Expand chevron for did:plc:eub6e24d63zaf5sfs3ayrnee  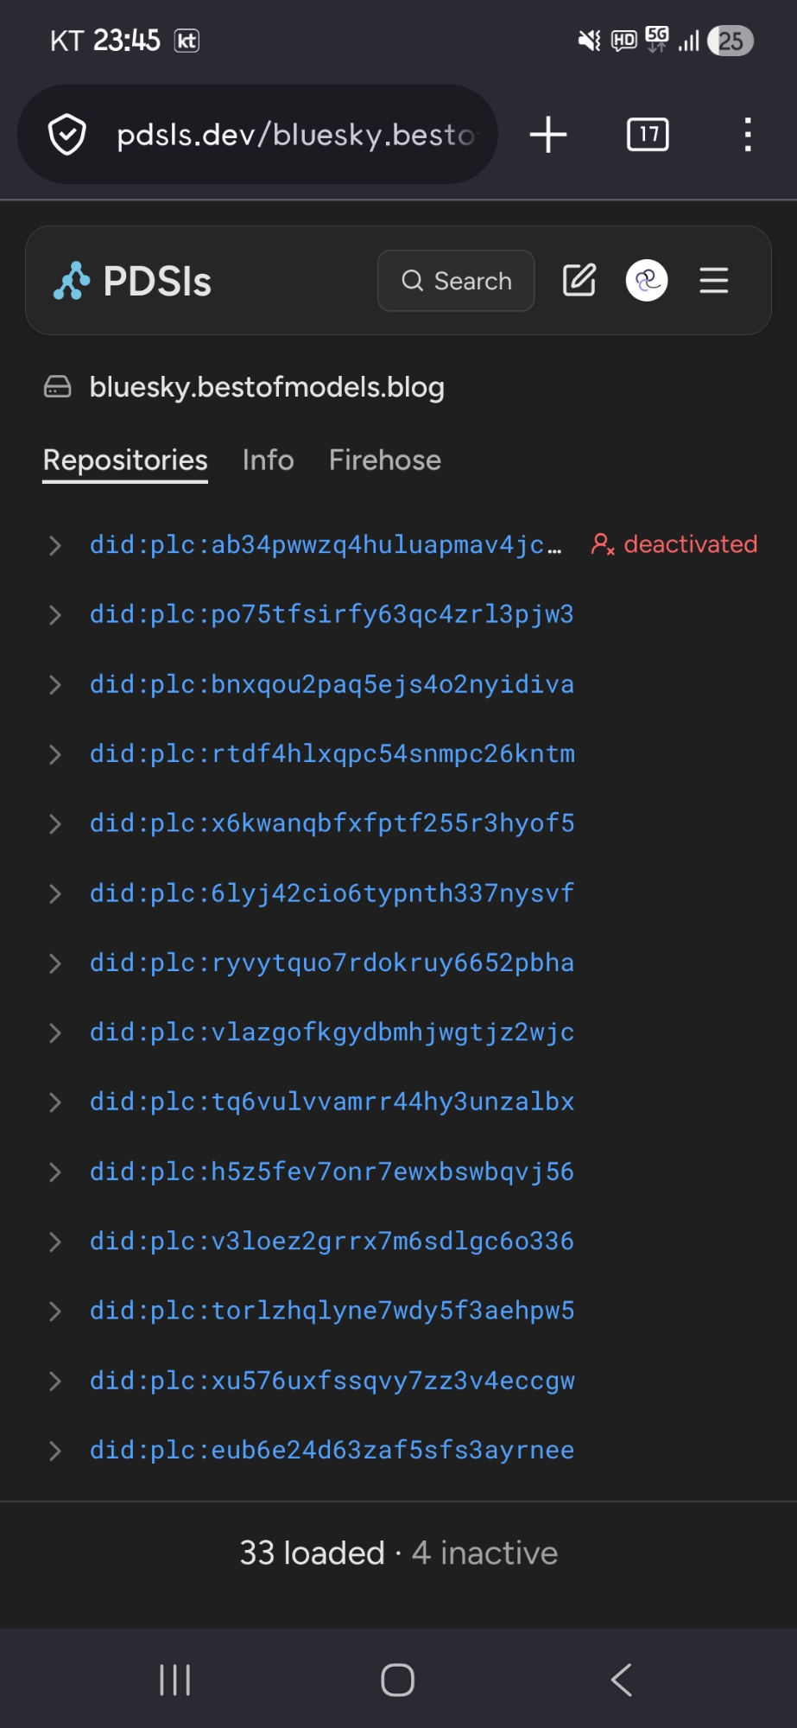pyautogui.click(x=55, y=1451)
